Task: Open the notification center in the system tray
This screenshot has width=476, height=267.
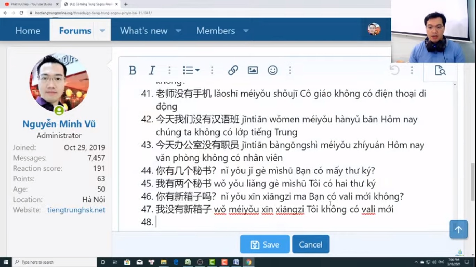Action: click(467, 262)
